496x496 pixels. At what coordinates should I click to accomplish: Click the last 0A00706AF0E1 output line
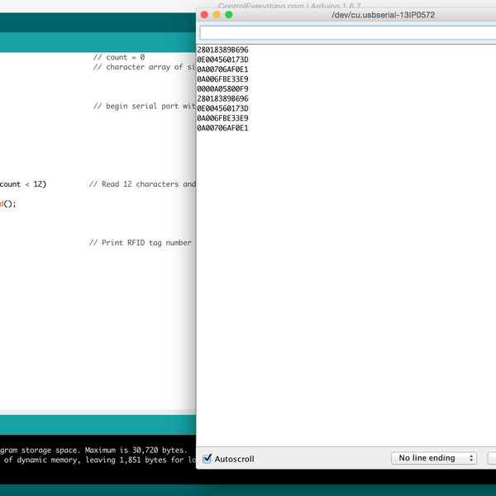222,128
